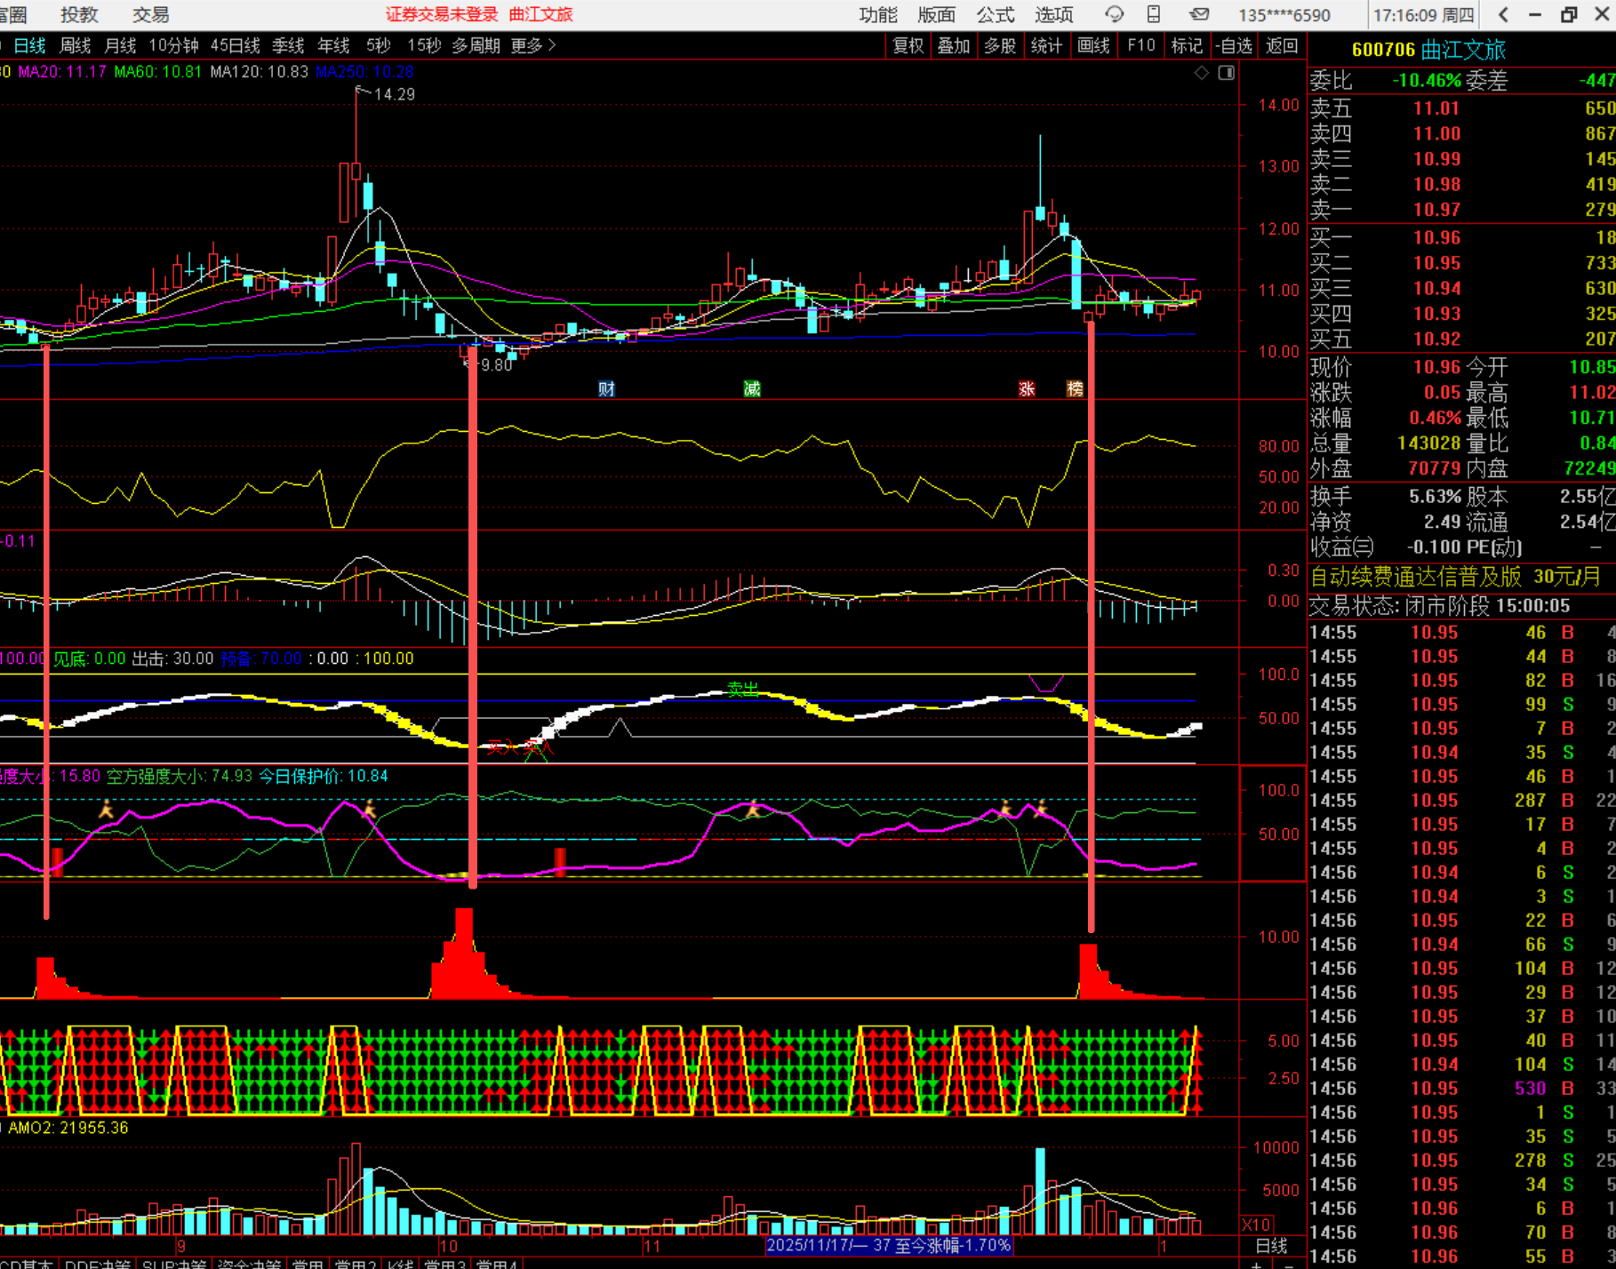Screen dimensions: 1616x1269
Task: Toggle the side panel icon above chart
Action: click(1227, 73)
